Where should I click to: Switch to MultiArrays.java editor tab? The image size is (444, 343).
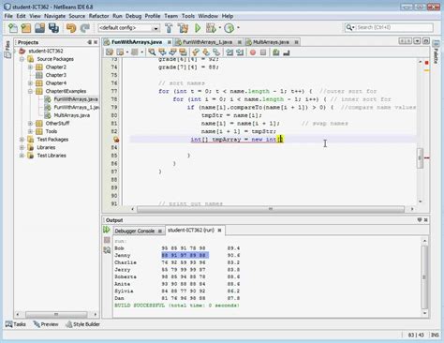tap(271, 42)
